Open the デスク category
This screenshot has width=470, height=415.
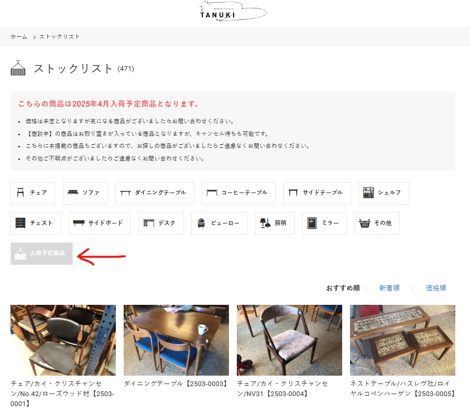pos(161,223)
